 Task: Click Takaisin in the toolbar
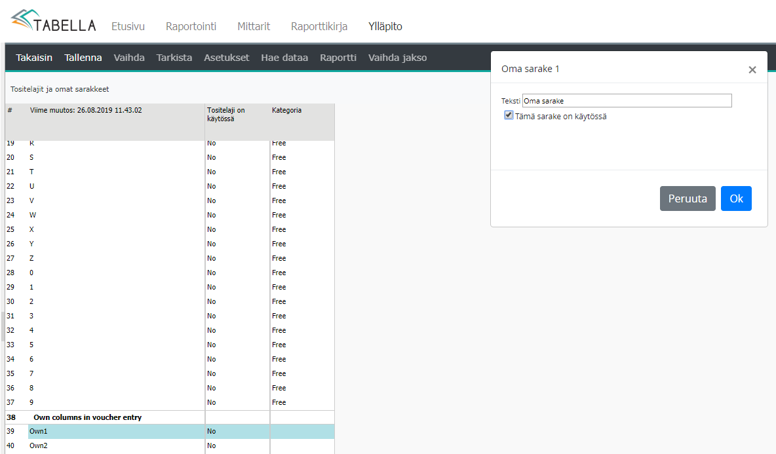click(34, 58)
